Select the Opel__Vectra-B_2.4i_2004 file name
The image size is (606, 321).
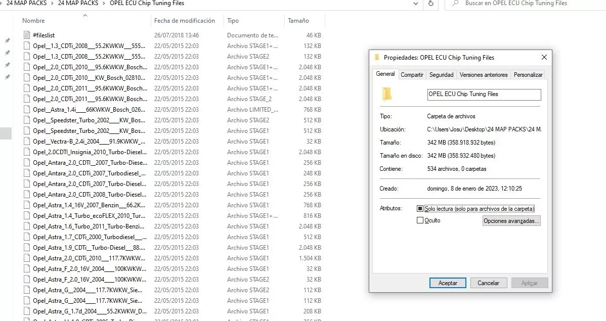pos(89,142)
